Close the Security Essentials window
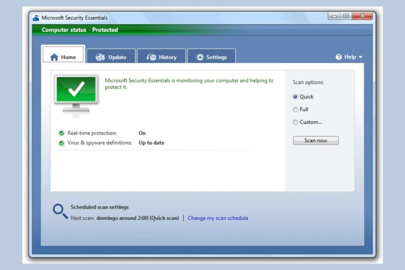Image resolution: width=405 pixels, height=270 pixels. click(x=362, y=16)
